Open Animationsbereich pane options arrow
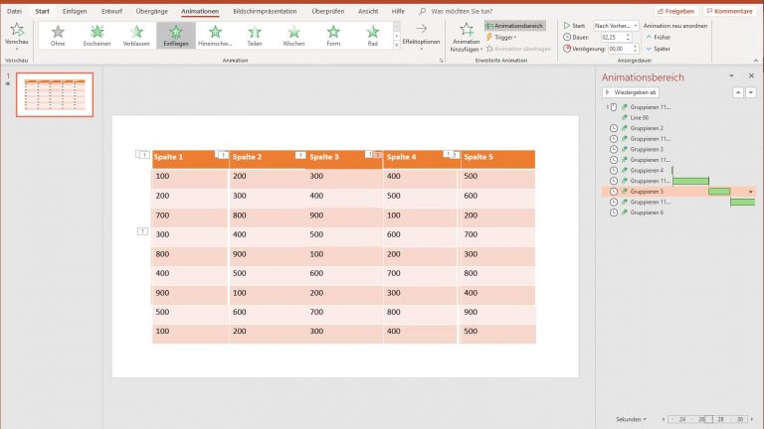The width and height of the screenshot is (764, 429). click(x=731, y=75)
